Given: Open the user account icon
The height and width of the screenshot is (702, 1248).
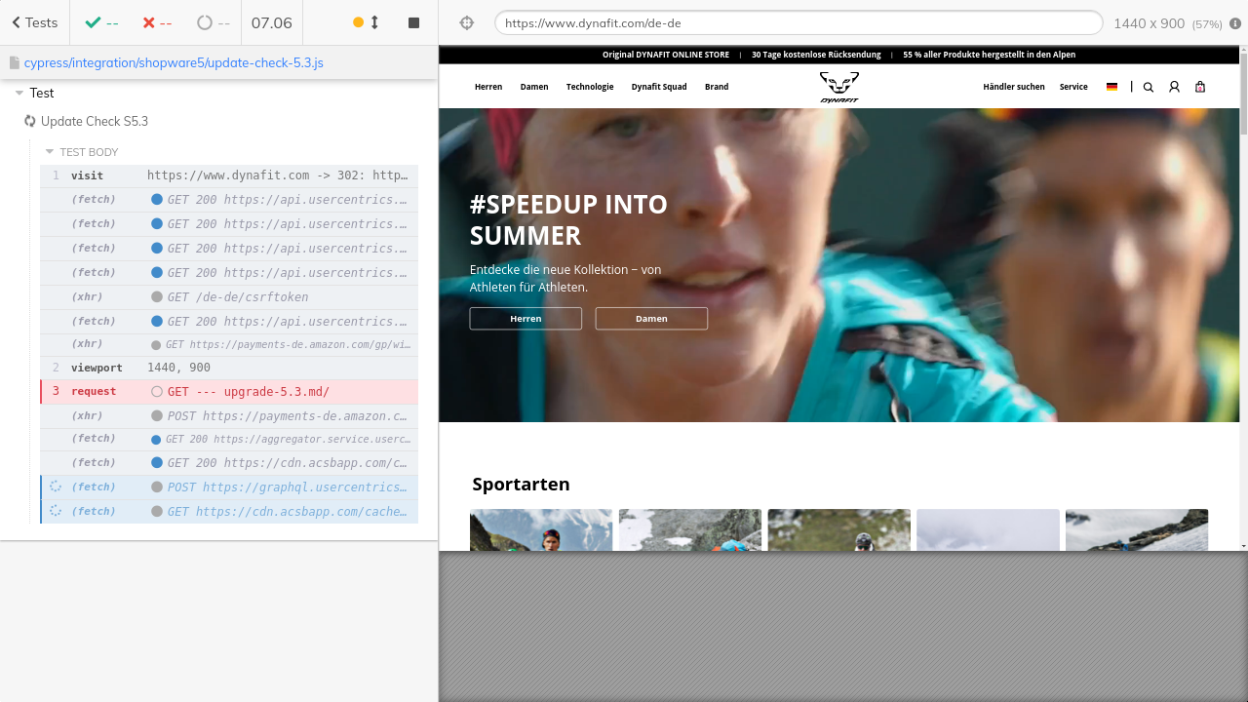Looking at the screenshot, I should (1174, 87).
